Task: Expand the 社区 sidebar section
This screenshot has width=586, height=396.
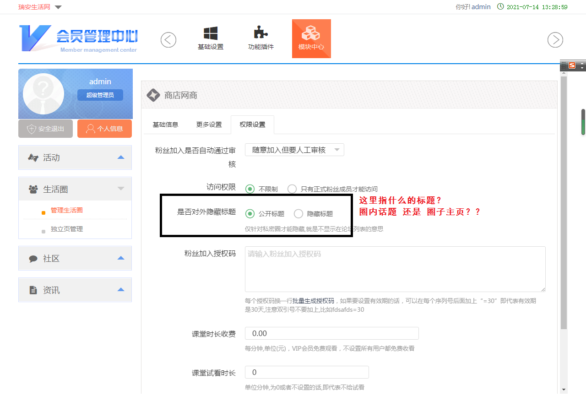Action: (x=75, y=259)
